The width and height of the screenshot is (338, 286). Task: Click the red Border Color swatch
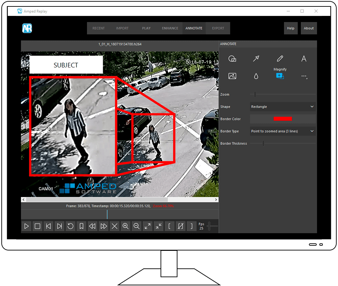(x=283, y=119)
